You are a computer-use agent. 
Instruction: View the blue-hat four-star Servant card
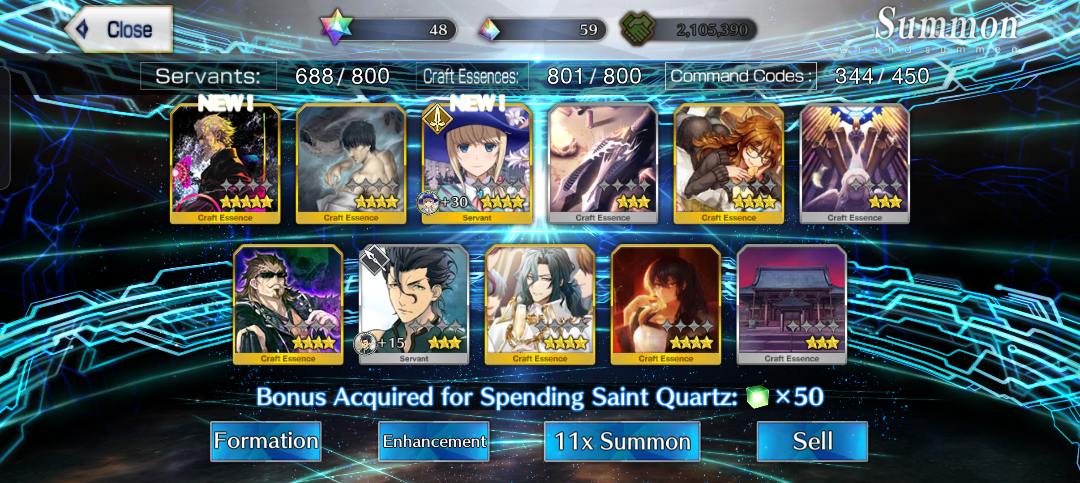click(x=477, y=164)
